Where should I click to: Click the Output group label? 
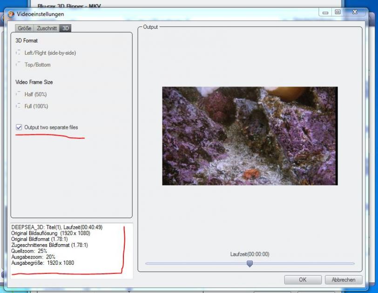click(150, 27)
